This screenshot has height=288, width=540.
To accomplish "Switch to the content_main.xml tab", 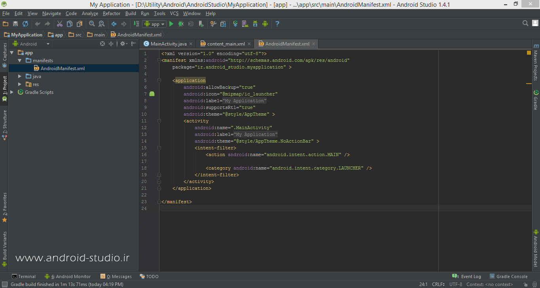I will pos(226,44).
